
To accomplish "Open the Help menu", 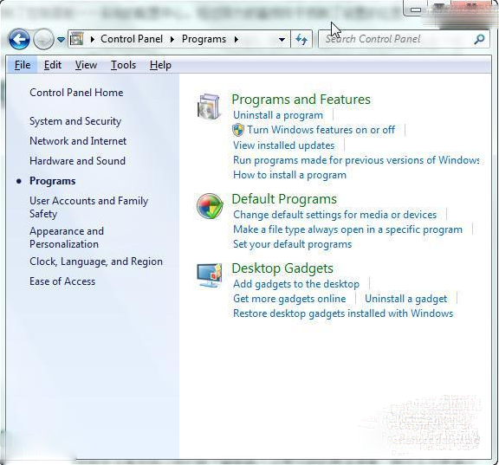I will [160, 65].
